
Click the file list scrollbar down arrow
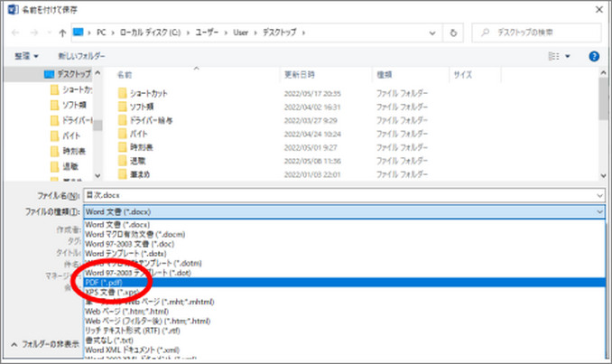click(603, 176)
